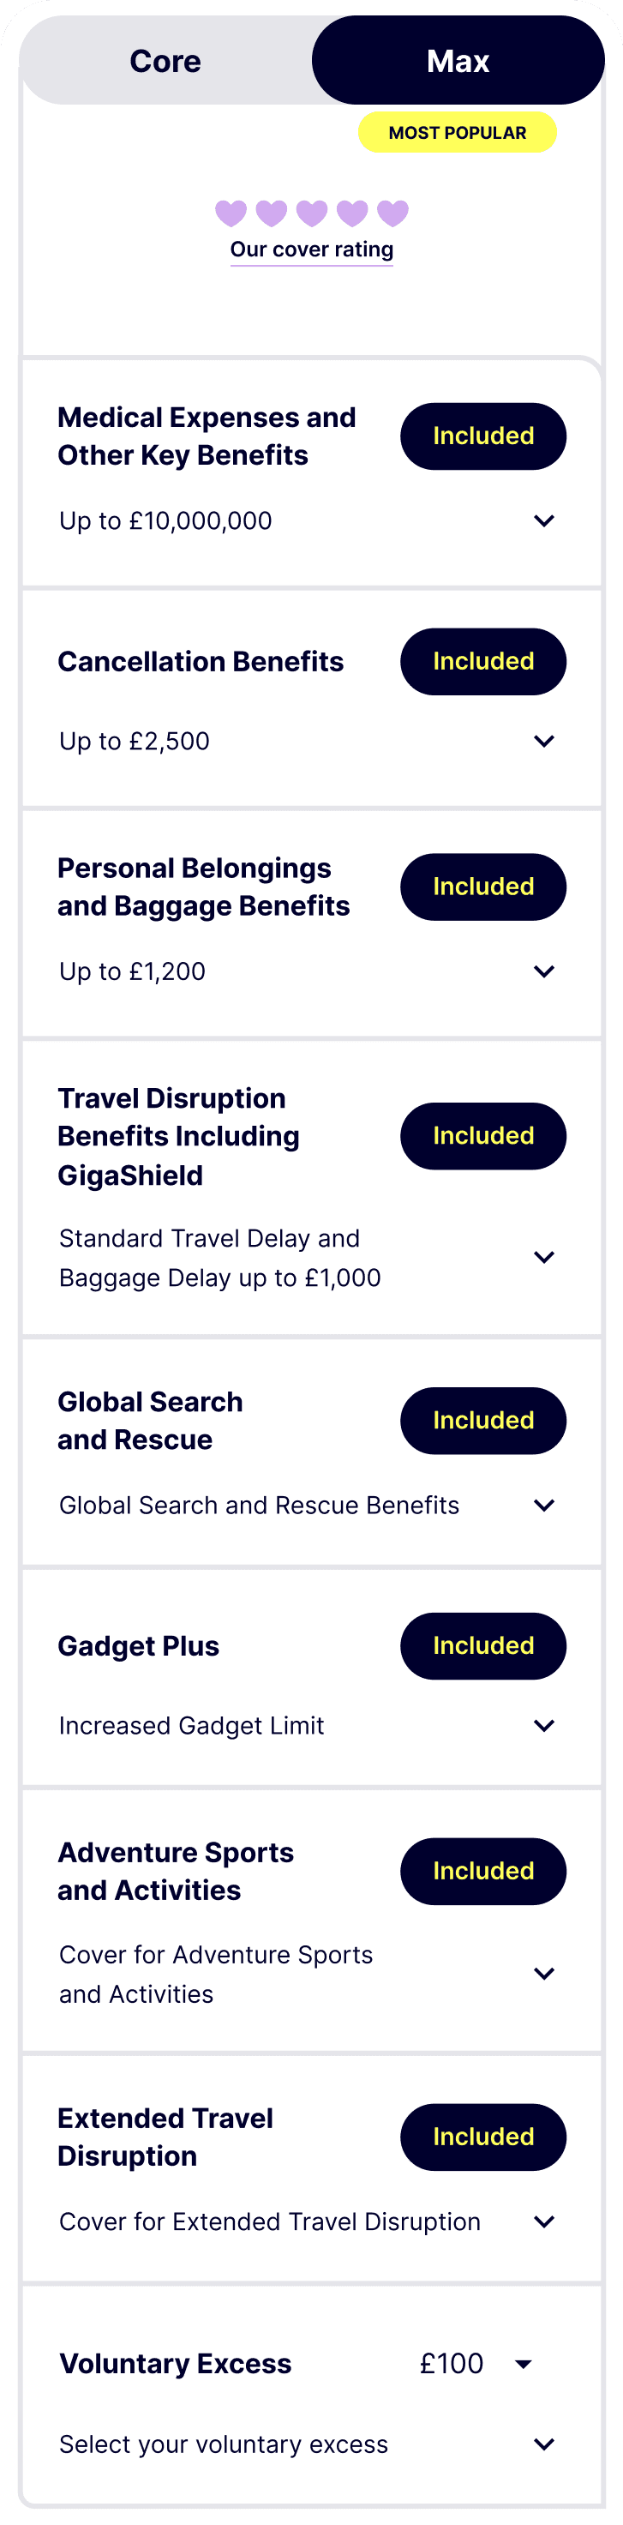Expand Select your voluntary excess section

click(546, 2444)
